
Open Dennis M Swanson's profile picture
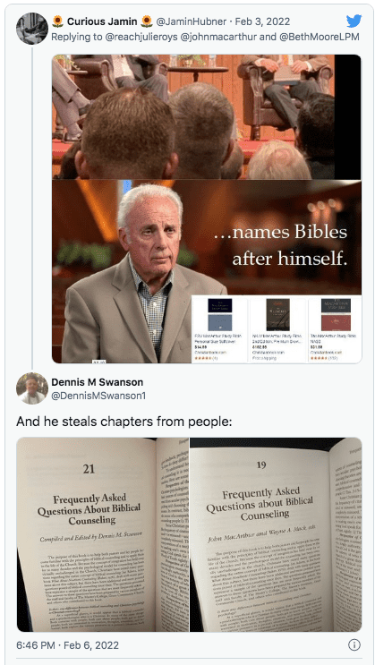(x=32, y=388)
